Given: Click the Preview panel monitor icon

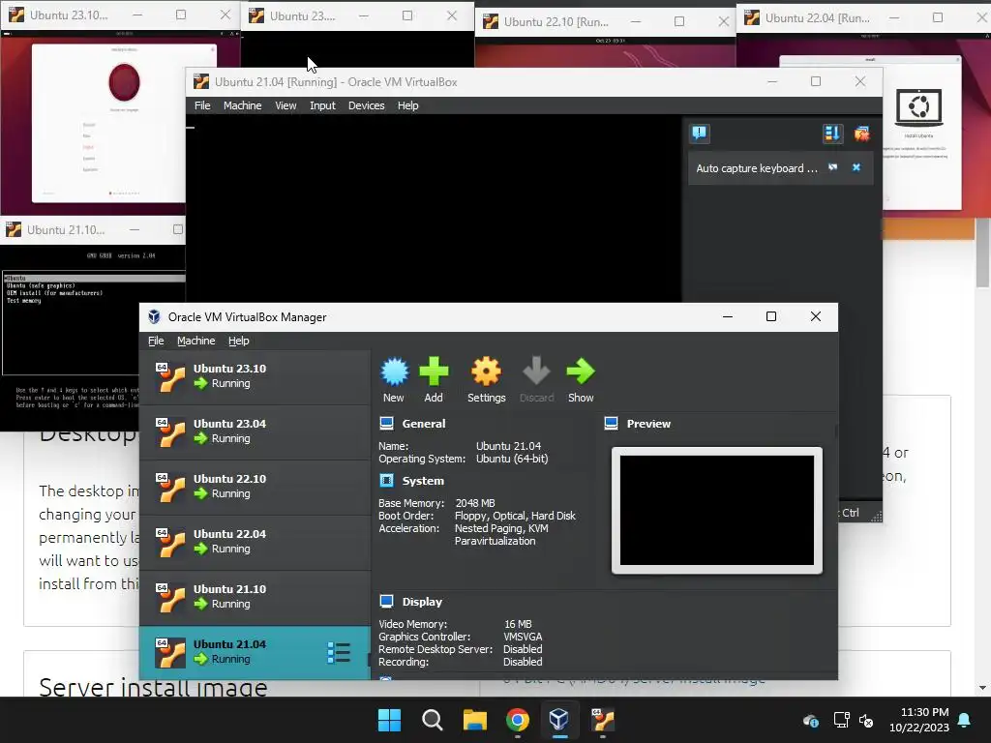Looking at the screenshot, I should pos(612,424).
